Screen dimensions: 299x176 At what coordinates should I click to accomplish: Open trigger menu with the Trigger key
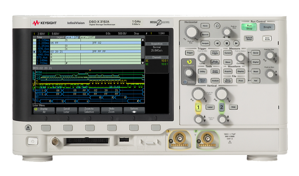190,53
